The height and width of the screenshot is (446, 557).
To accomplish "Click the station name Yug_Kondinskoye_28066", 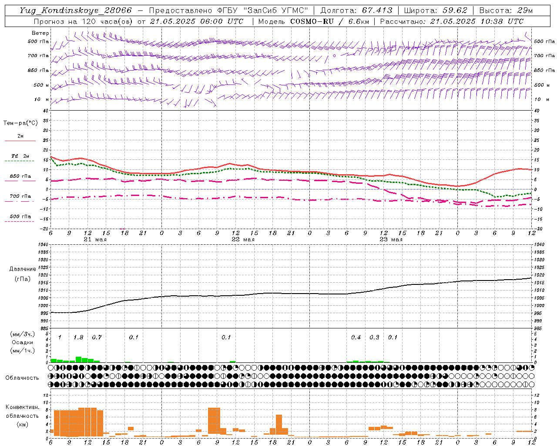I will 76,10.
